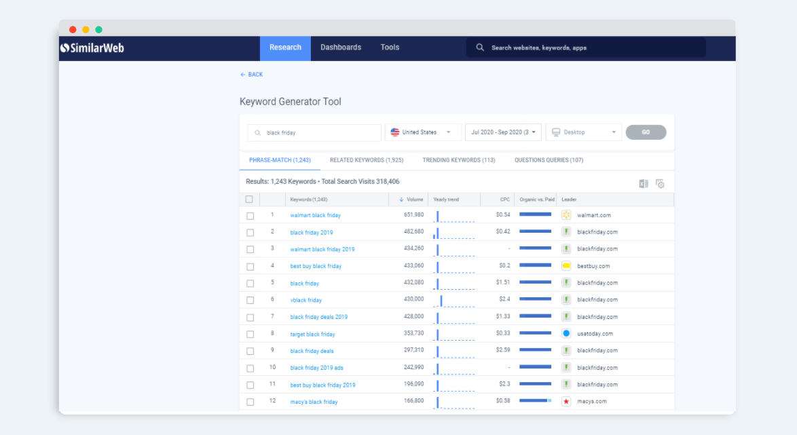Select the checkbox for target black friday row
The width and height of the screenshot is (797, 435).
[250, 335]
